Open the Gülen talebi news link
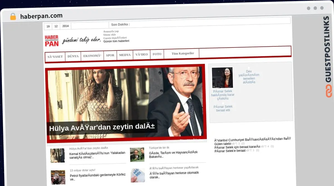 (223, 144)
